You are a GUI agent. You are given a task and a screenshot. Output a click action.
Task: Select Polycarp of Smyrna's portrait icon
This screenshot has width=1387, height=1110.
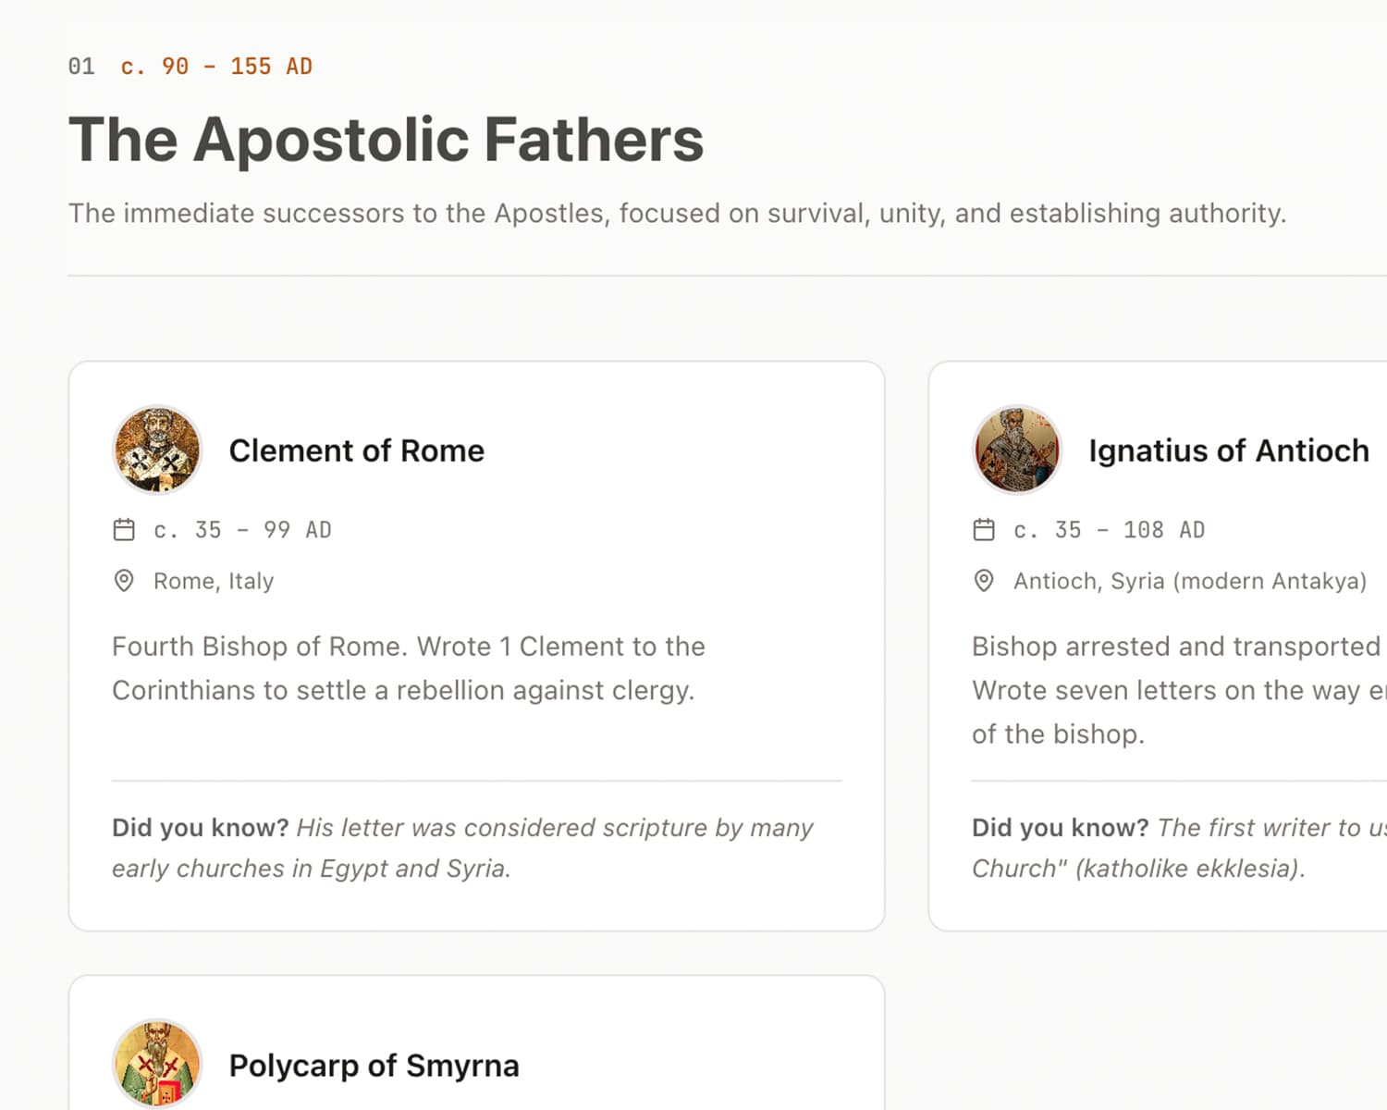157,1065
